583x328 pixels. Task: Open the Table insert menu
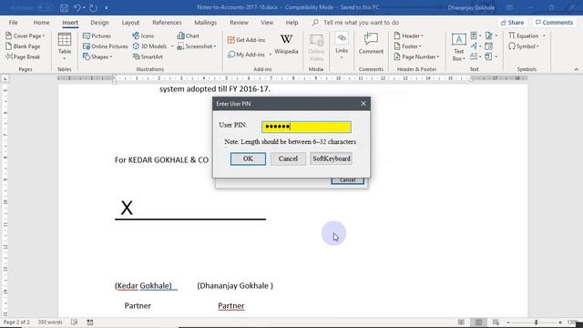pos(65,46)
